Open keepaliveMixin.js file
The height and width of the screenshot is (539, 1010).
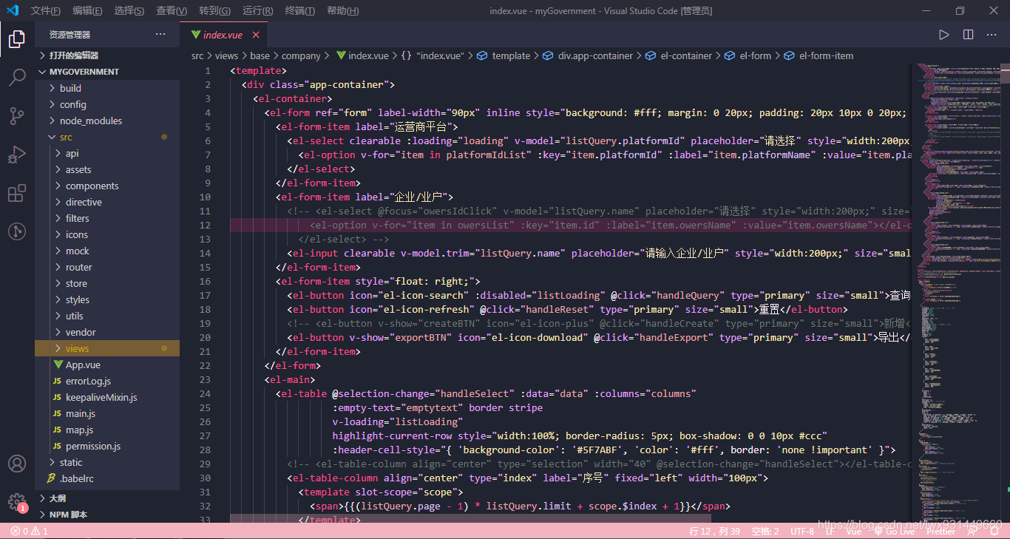pos(107,397)
